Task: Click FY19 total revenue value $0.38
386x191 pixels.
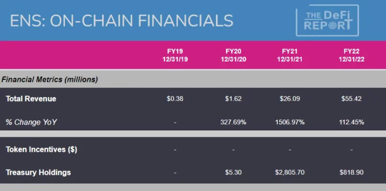Action: (175, 99)
